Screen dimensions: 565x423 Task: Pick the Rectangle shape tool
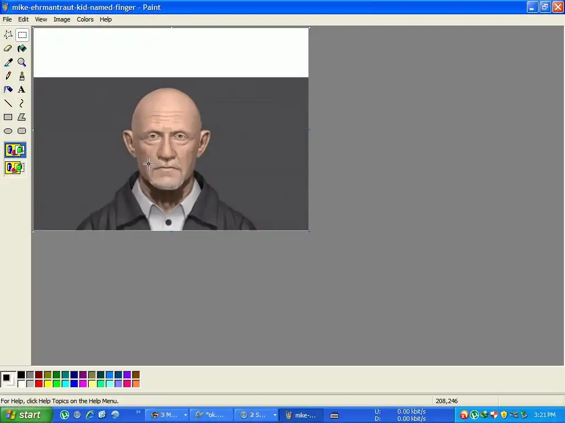8,117
